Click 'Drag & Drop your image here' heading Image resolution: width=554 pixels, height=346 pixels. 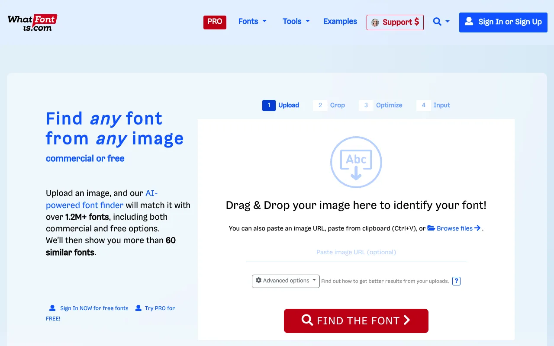[356, 205]
